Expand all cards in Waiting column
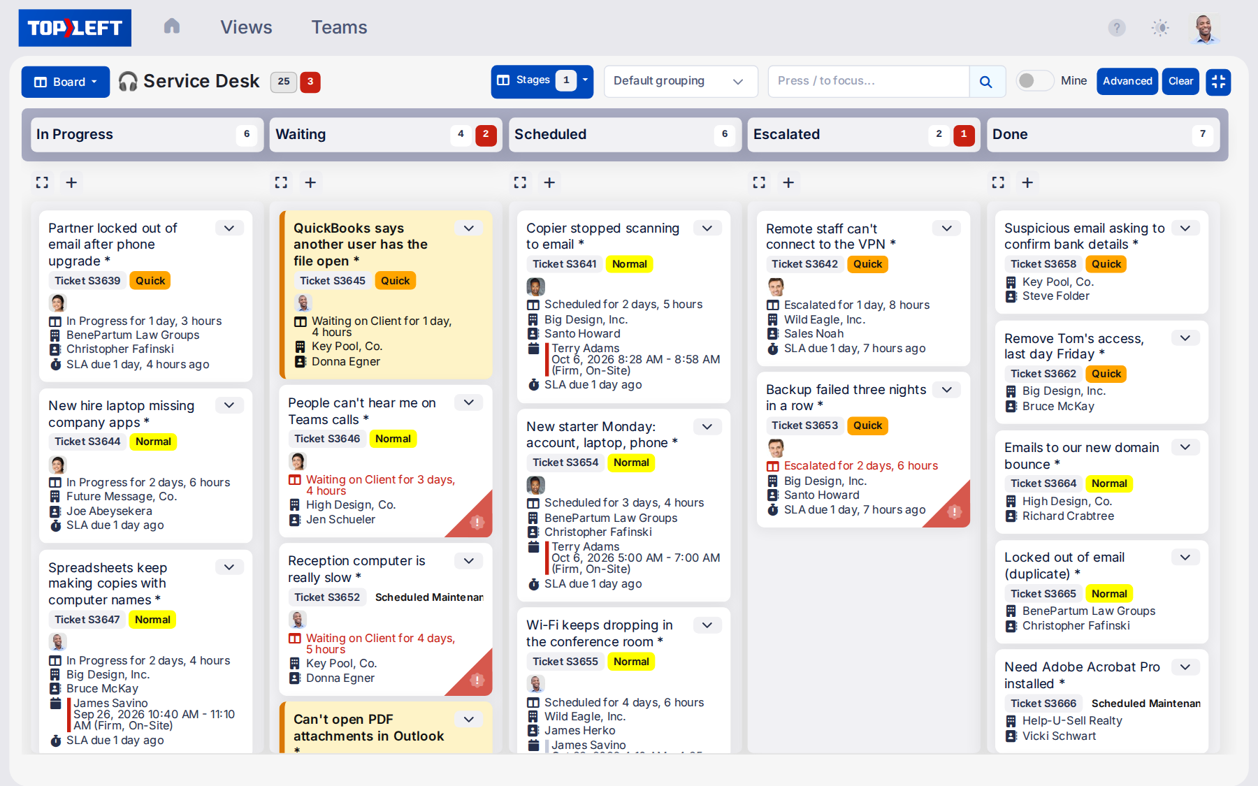This screenshot has width=1258, height=786. click(282, 182)
